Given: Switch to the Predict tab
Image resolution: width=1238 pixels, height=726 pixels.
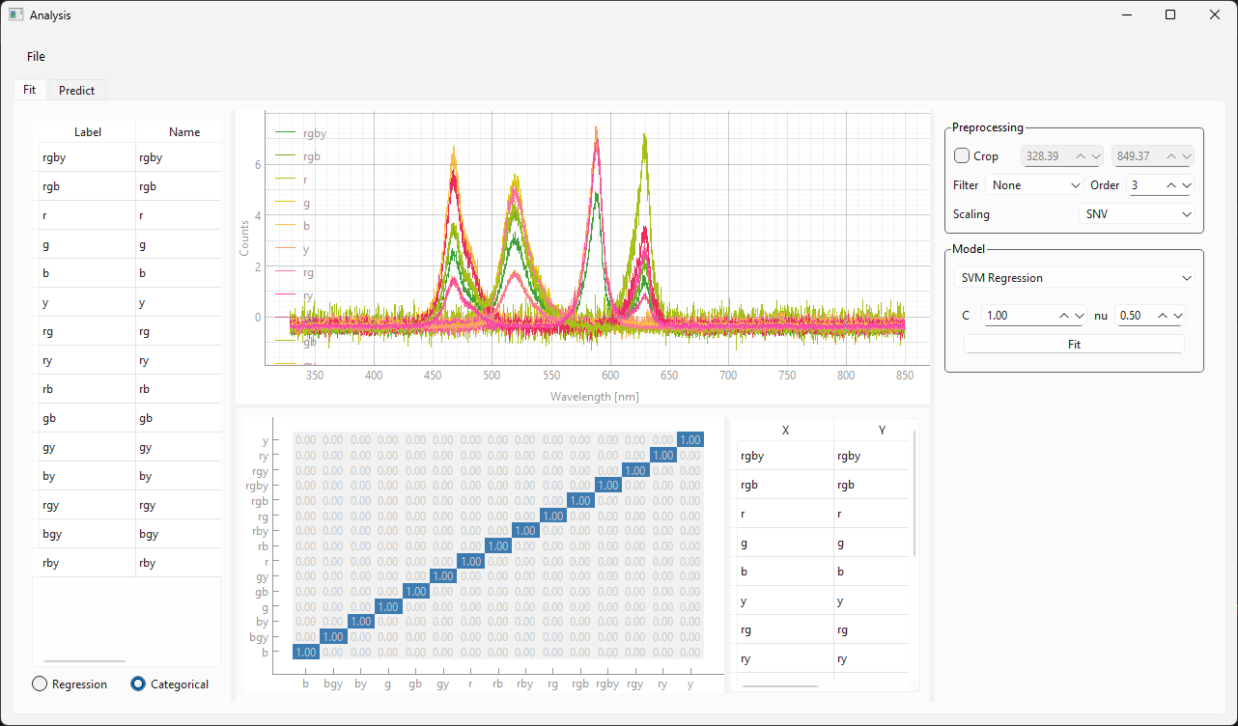Looking at the screenshot, I should pos(76,91).
